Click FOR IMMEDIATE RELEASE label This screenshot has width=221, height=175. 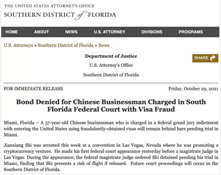[x=33, y=89]
